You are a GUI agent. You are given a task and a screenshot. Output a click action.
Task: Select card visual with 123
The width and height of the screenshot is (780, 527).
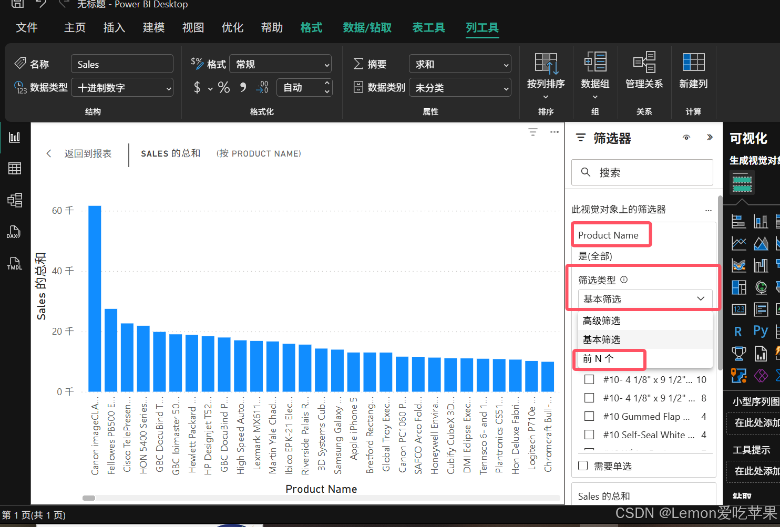[738, 309]
